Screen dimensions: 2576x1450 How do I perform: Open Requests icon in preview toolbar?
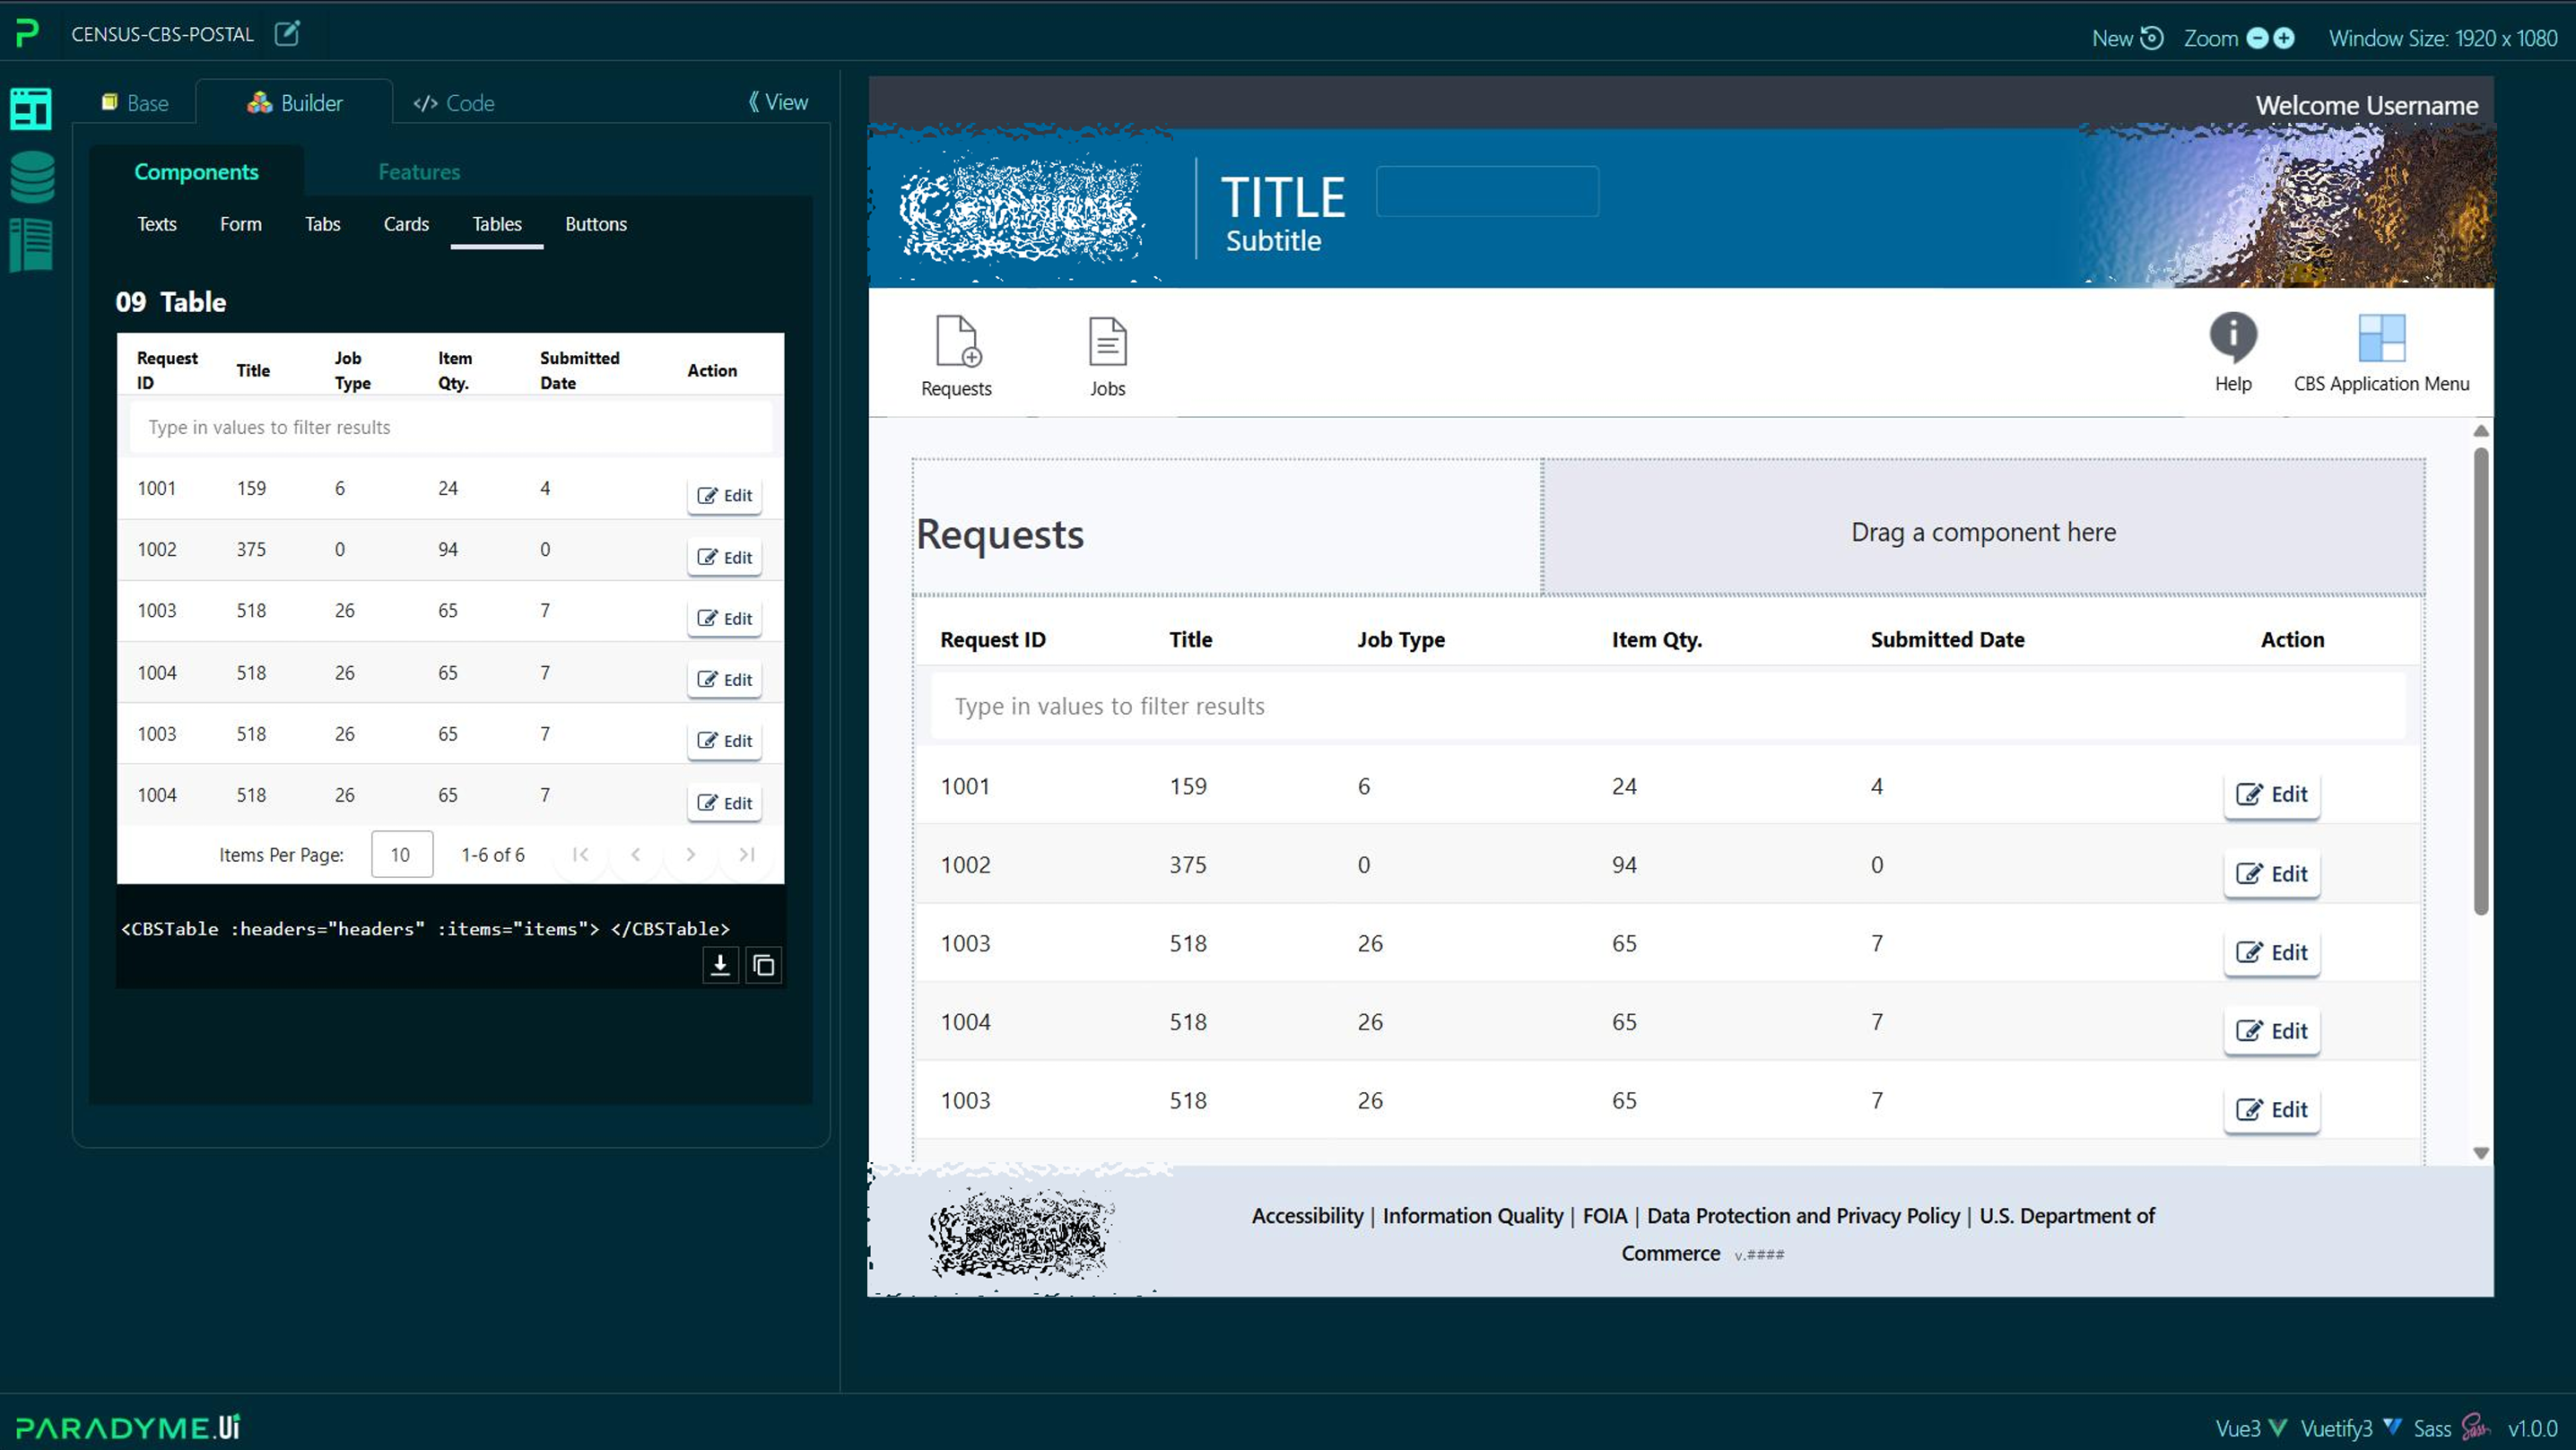[957, 342]
